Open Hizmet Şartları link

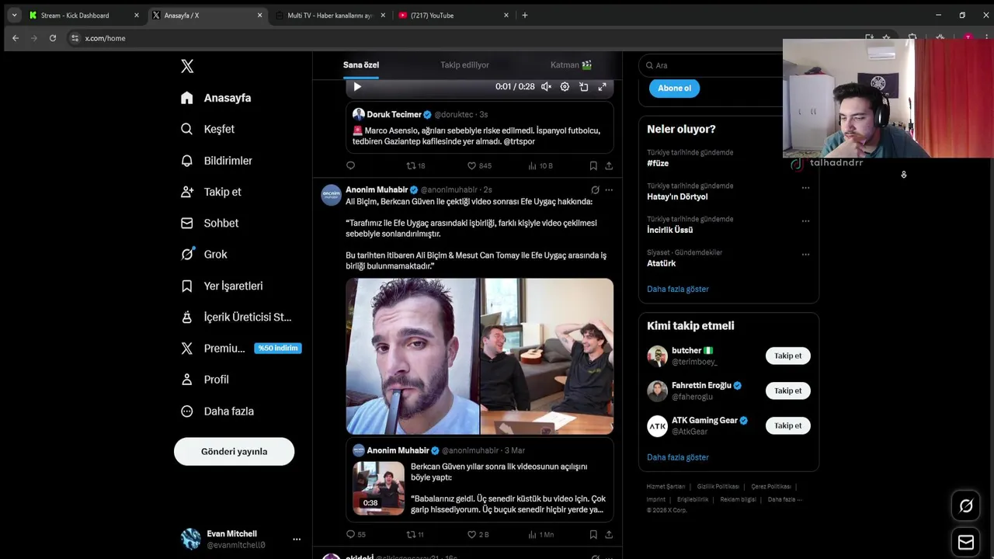(666, 487)
